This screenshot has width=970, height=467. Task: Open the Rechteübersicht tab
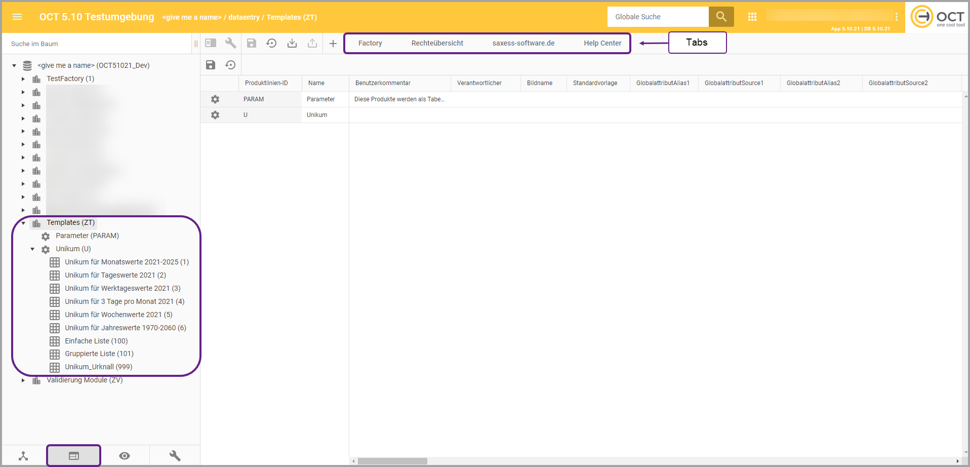pos(437,43)
